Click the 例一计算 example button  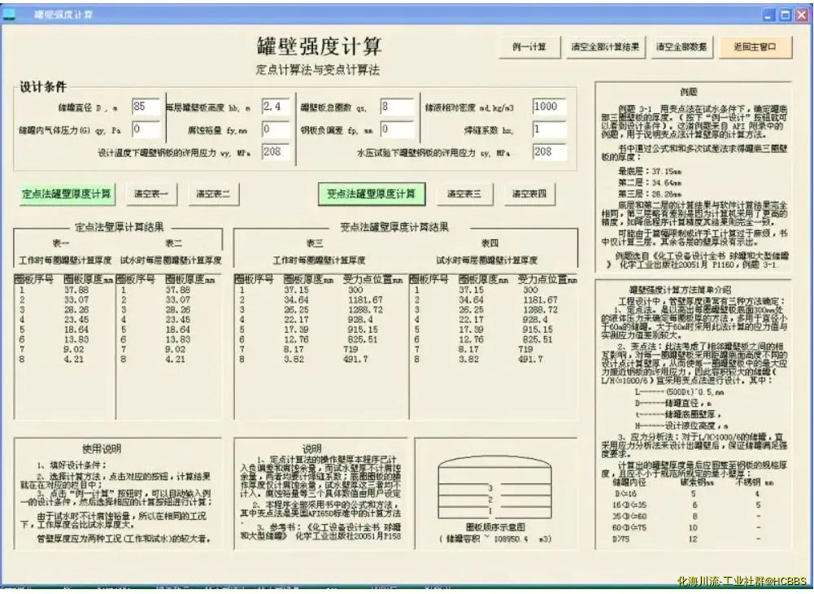529,47
